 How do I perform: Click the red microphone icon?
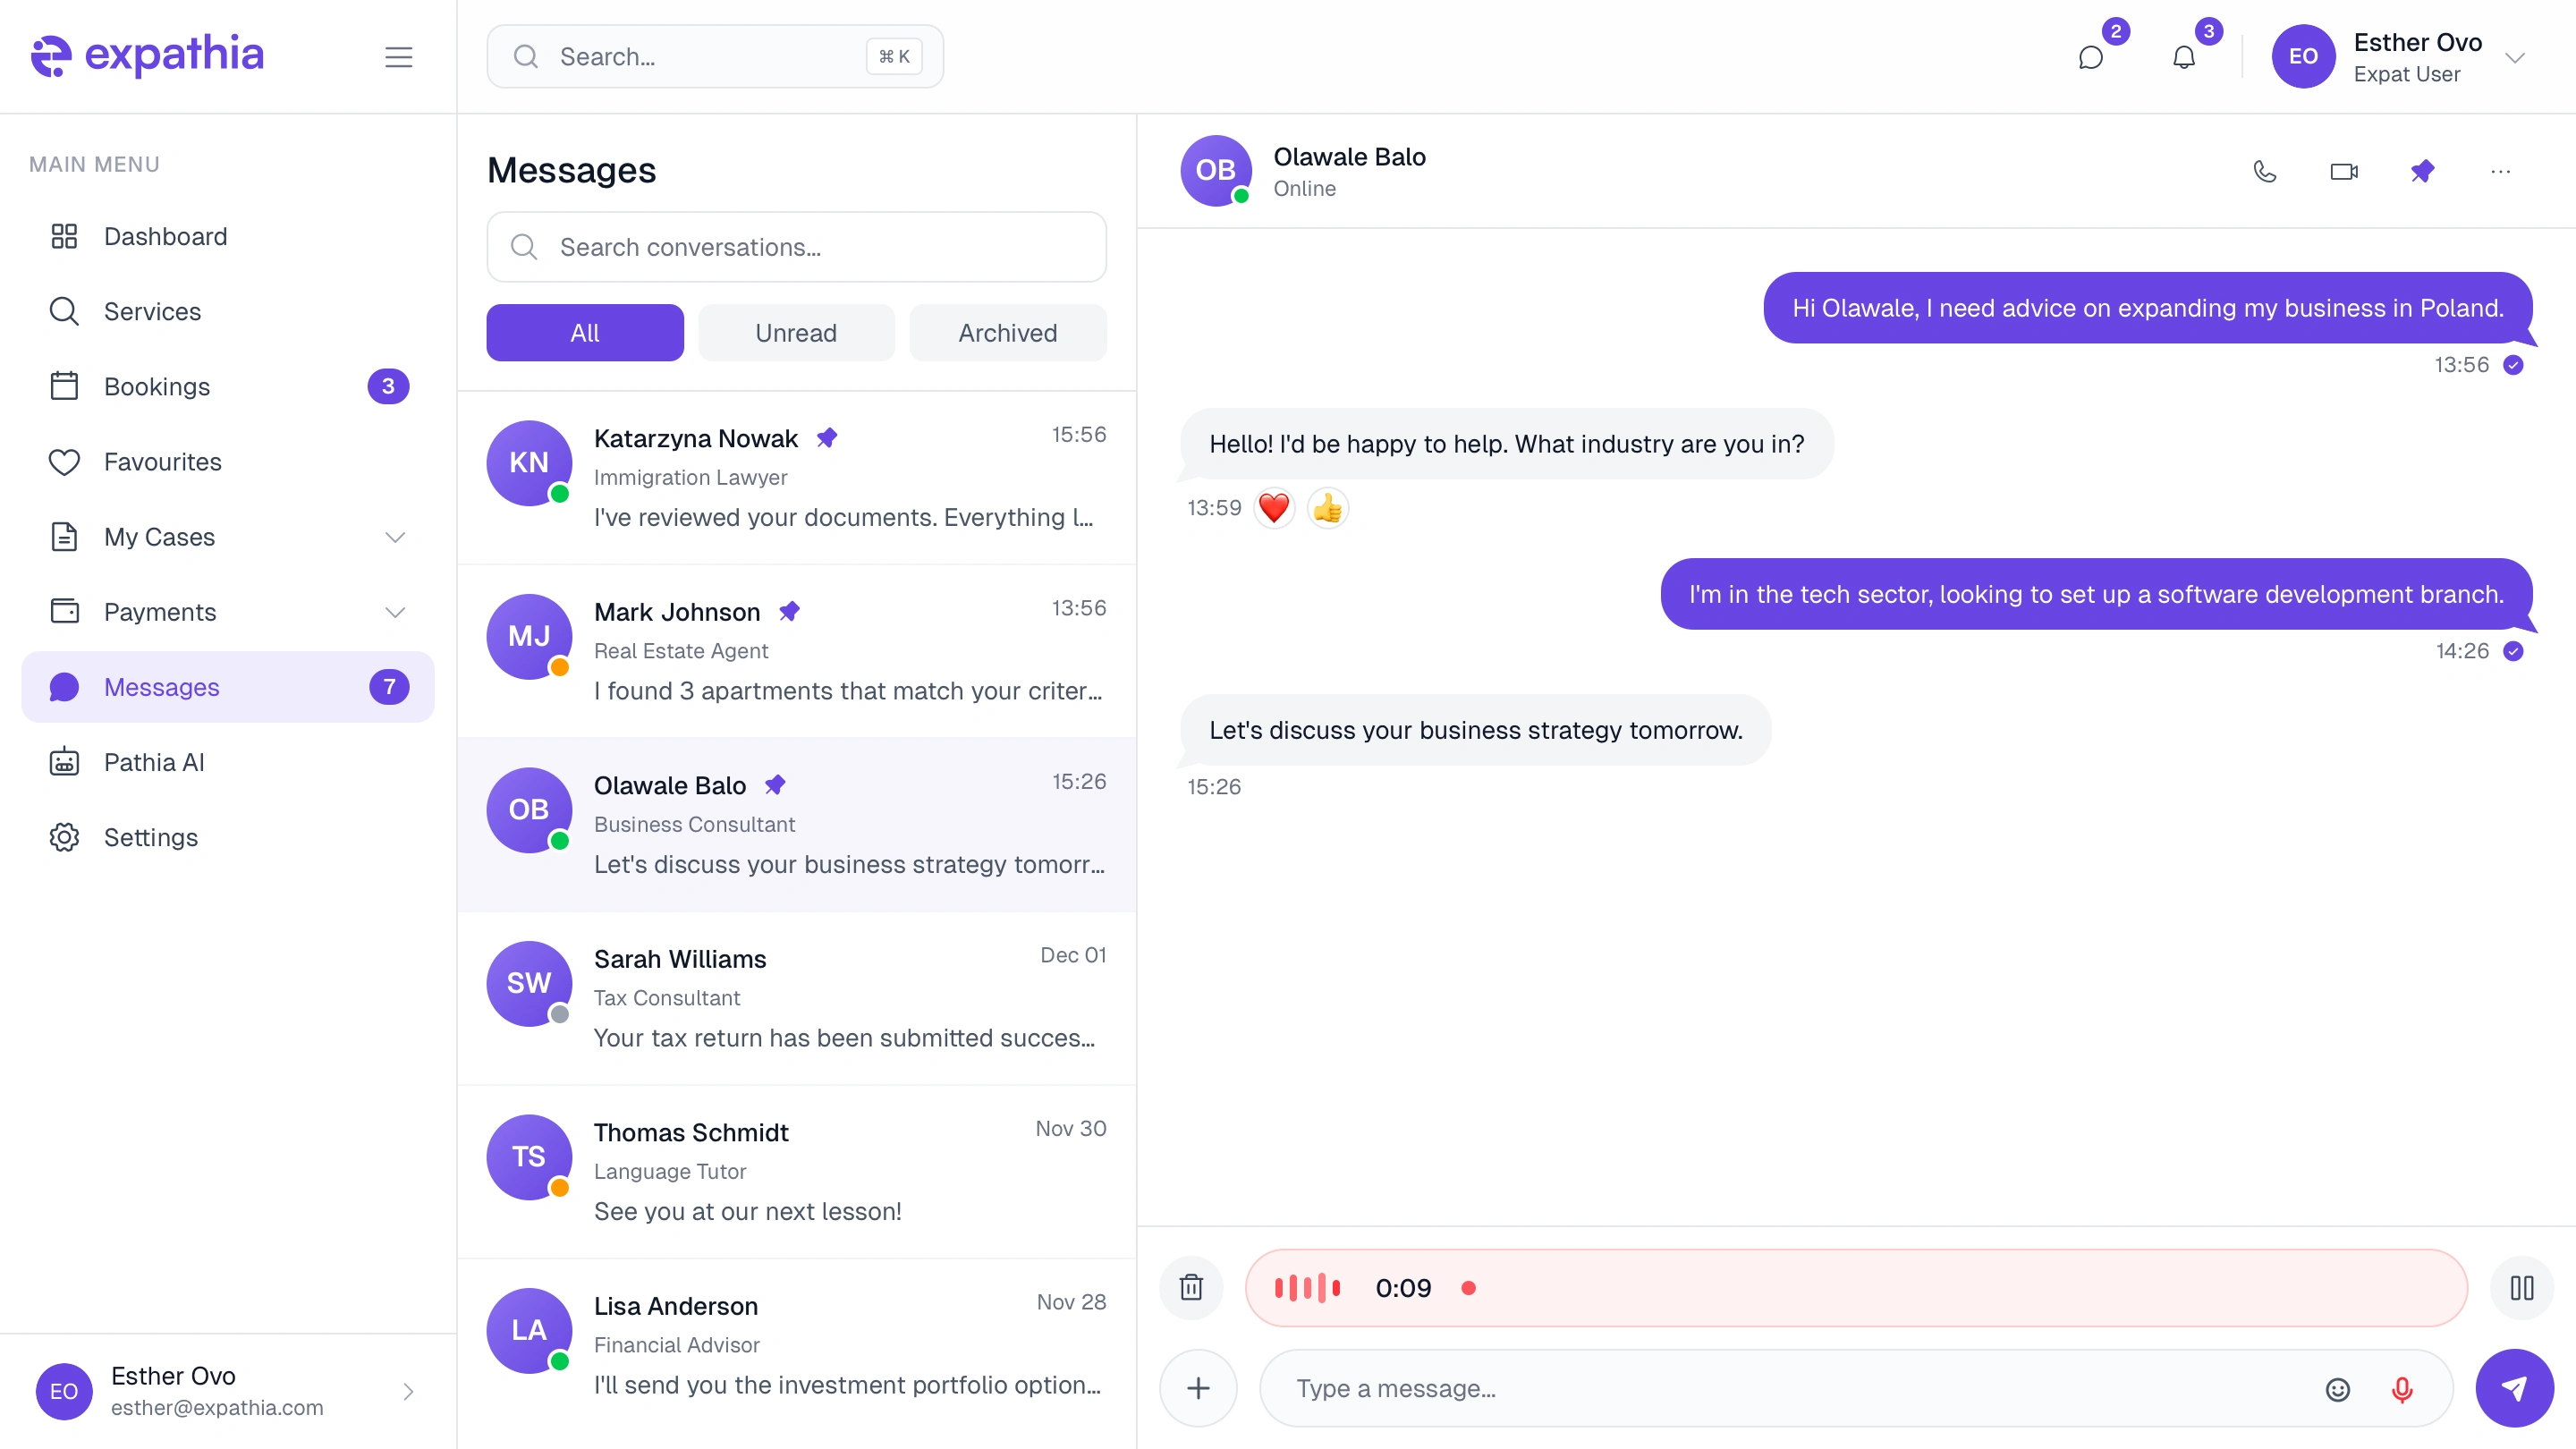pos(2402,1389)
